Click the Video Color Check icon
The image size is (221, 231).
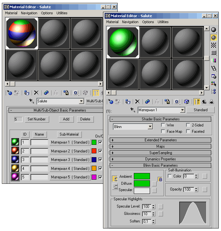[214, 60]
